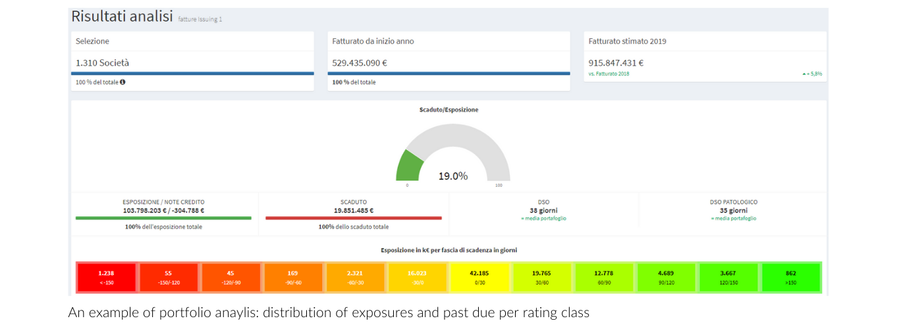897x329 pixels.
Task: Select the 90/120 tile showing 4.689
Action: tap(666, 278)
